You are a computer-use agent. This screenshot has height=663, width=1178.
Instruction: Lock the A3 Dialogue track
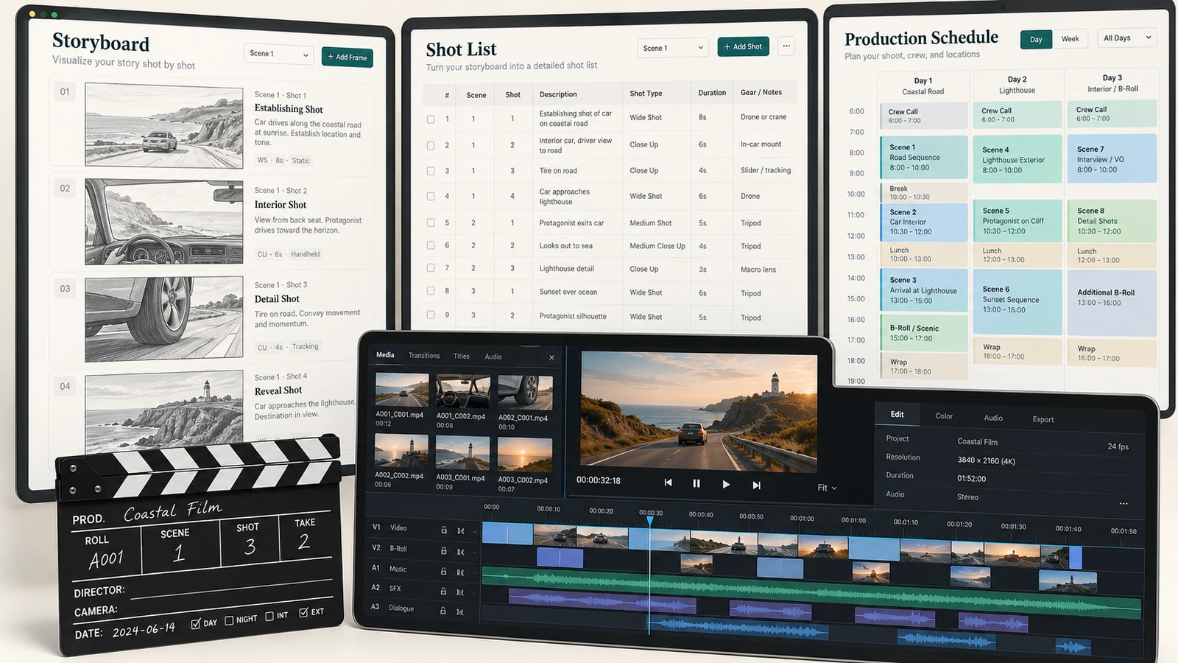tap(444, 611)
